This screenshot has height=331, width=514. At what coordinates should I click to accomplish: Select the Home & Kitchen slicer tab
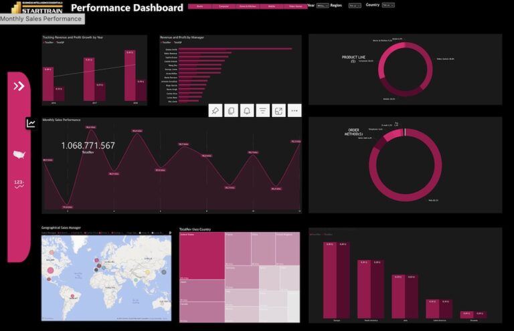[x=247, y=6]
